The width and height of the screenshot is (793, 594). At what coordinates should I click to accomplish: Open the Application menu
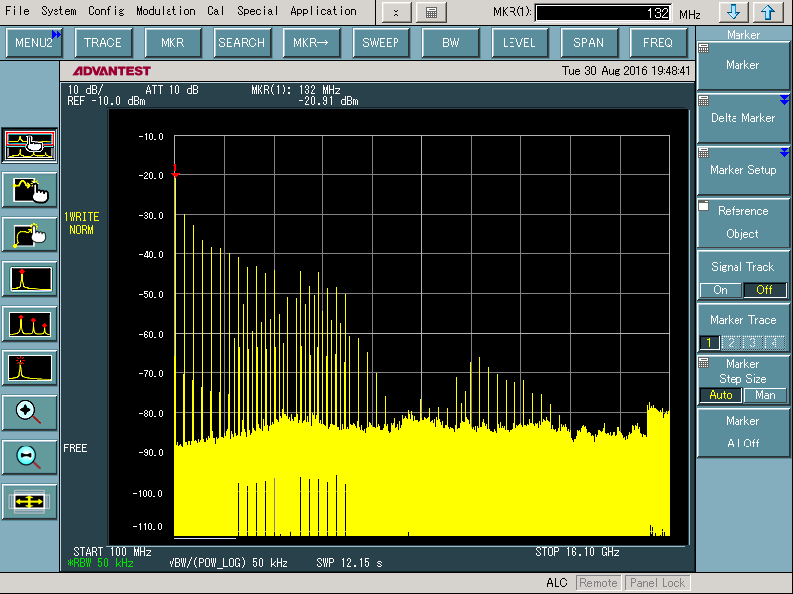324,11
